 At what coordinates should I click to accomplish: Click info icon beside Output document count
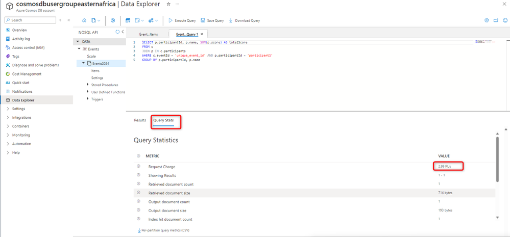pos(138,201)
